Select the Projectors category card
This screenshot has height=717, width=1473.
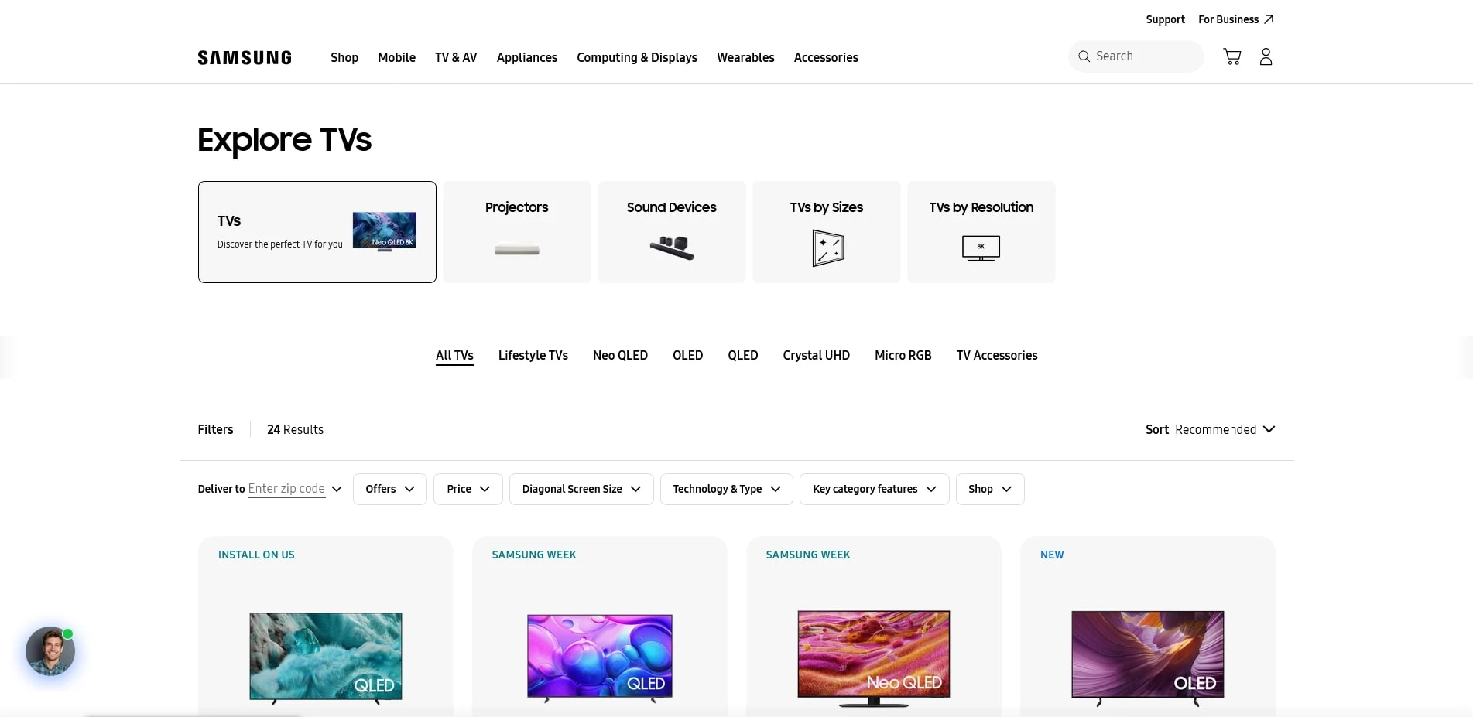516,232
